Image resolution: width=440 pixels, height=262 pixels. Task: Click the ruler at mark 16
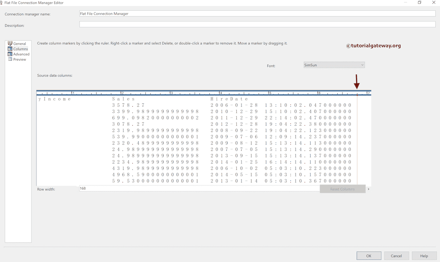(319, 93)
